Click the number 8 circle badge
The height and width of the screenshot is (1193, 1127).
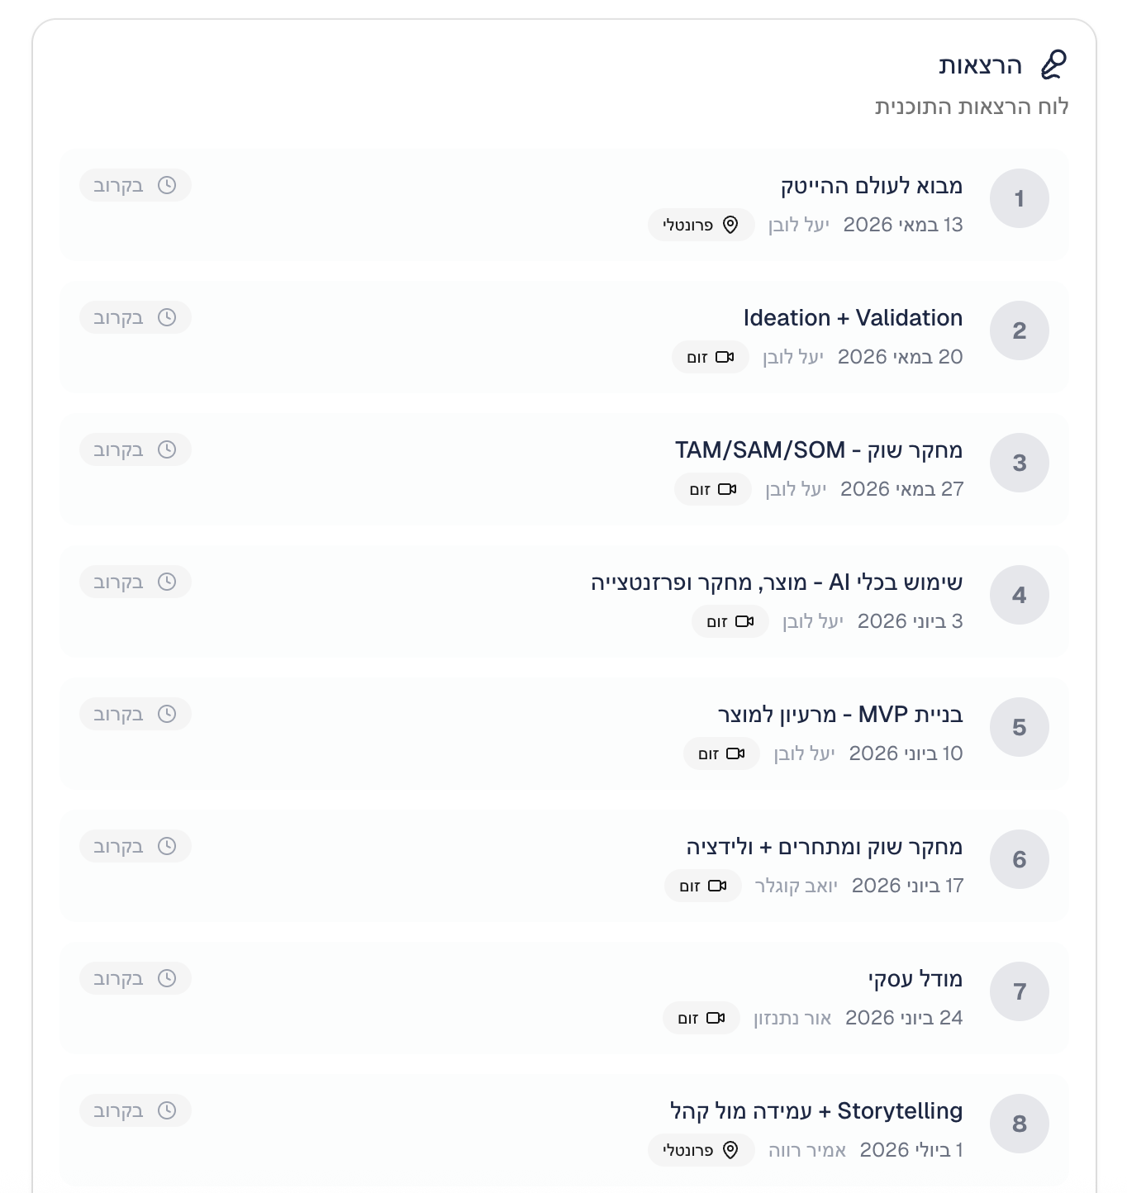[x=1019, y=1124]
